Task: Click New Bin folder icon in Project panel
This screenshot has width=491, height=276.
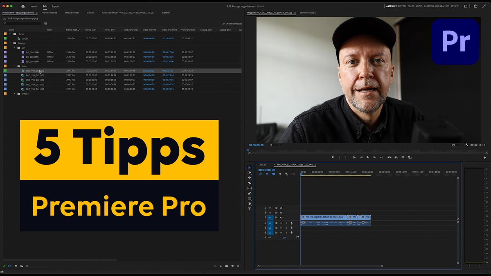Action: tap(226, 266)
